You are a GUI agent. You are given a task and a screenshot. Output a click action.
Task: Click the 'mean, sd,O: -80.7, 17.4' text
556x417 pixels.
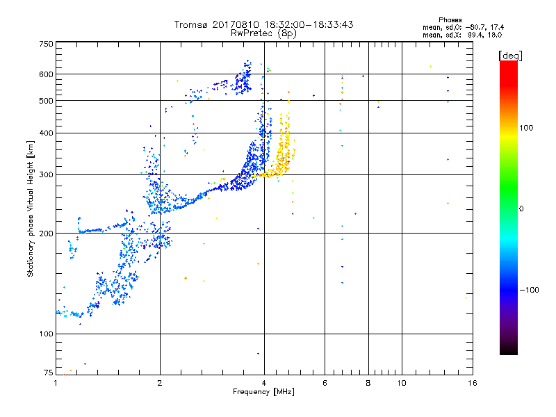463,27
